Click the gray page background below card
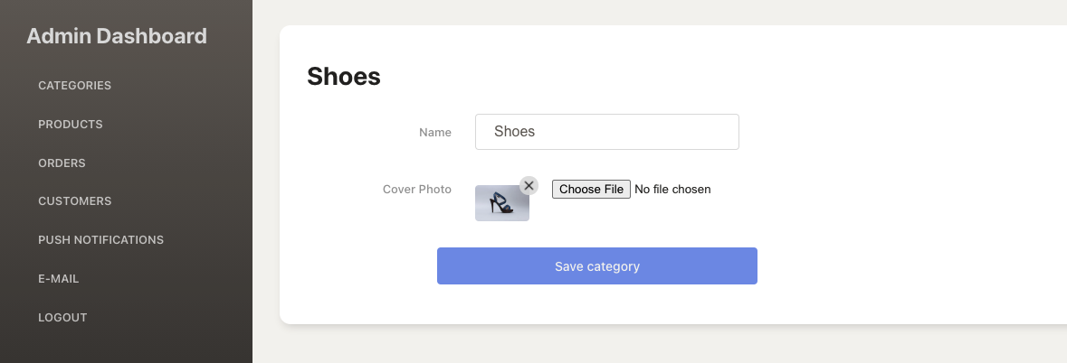Viewport: 1067px width, 363px height. 634,346
